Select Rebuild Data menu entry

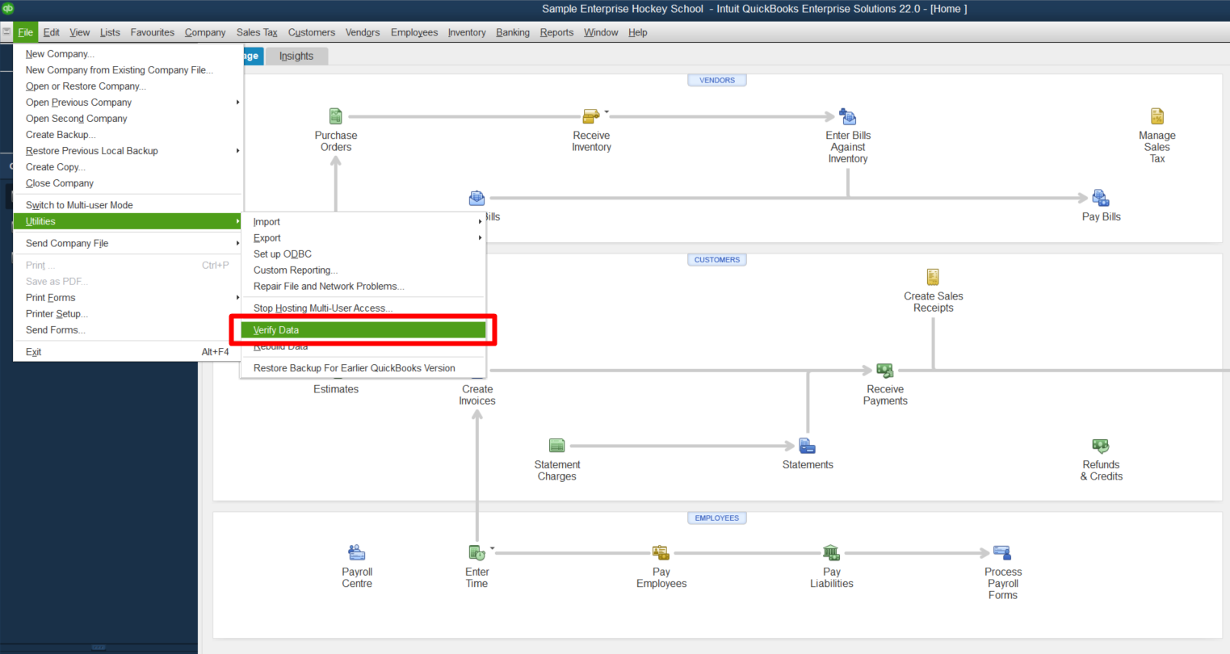pos(363,346)
